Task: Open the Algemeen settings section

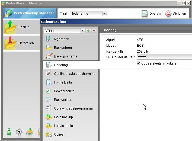Action: (x=71, y=39)
